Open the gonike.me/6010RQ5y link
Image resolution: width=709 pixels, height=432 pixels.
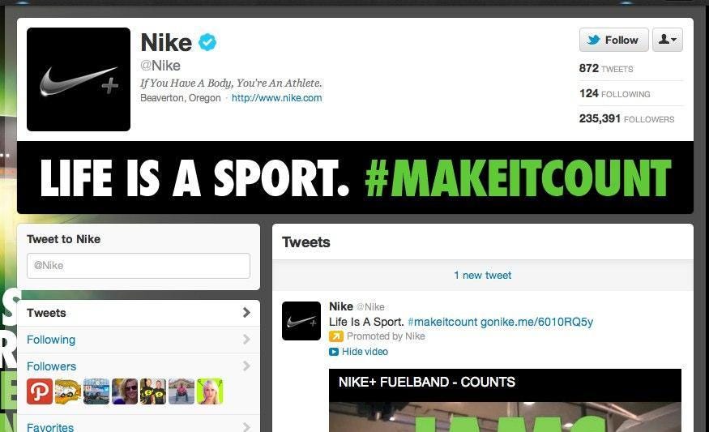point(536,322)
